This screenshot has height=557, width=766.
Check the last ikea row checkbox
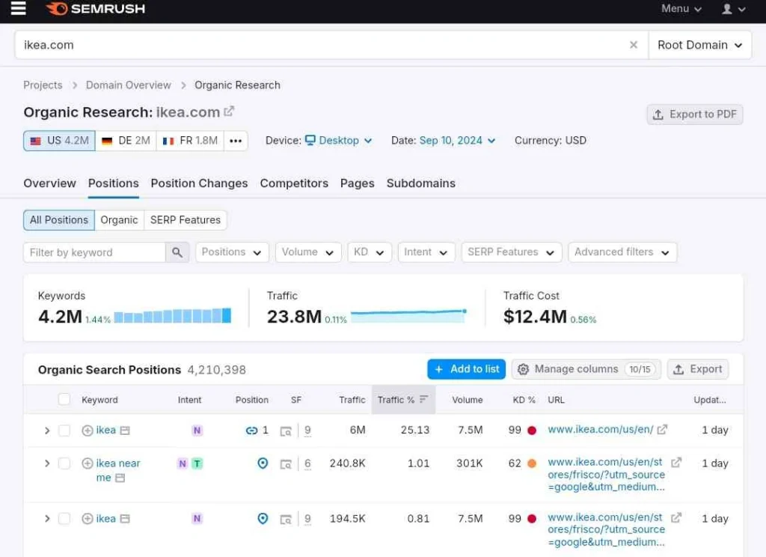(64, 518)
